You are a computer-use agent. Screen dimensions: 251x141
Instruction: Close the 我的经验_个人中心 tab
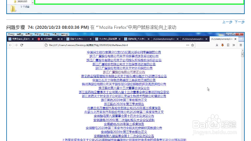(148, 39)
